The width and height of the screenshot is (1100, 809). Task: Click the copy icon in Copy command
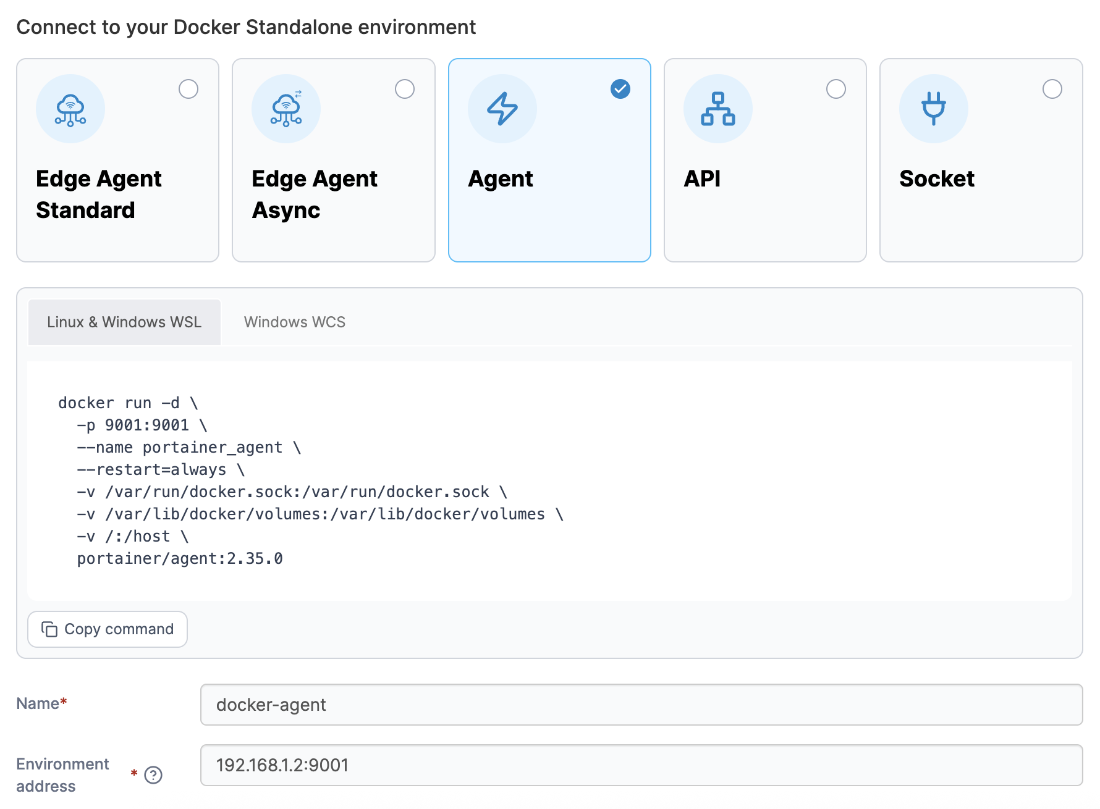(49, 629)
